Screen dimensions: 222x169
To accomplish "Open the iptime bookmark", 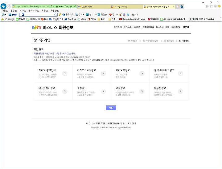I will [x=82, y=19].
